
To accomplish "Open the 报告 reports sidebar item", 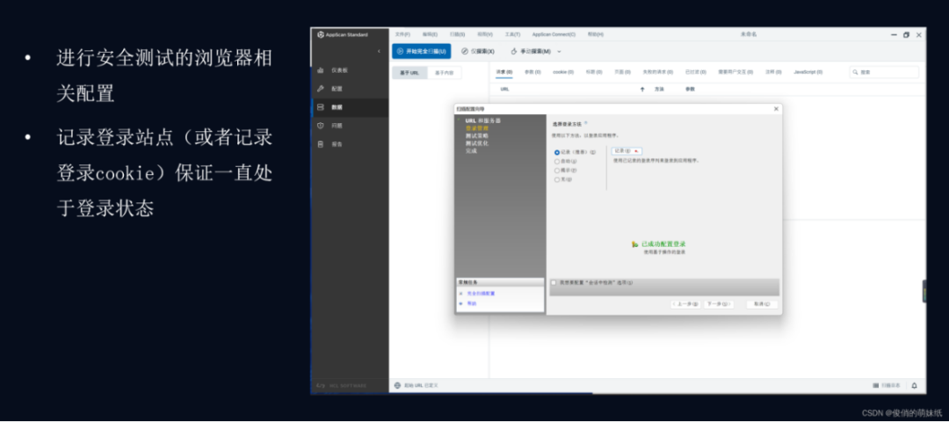I will [350, 144].
